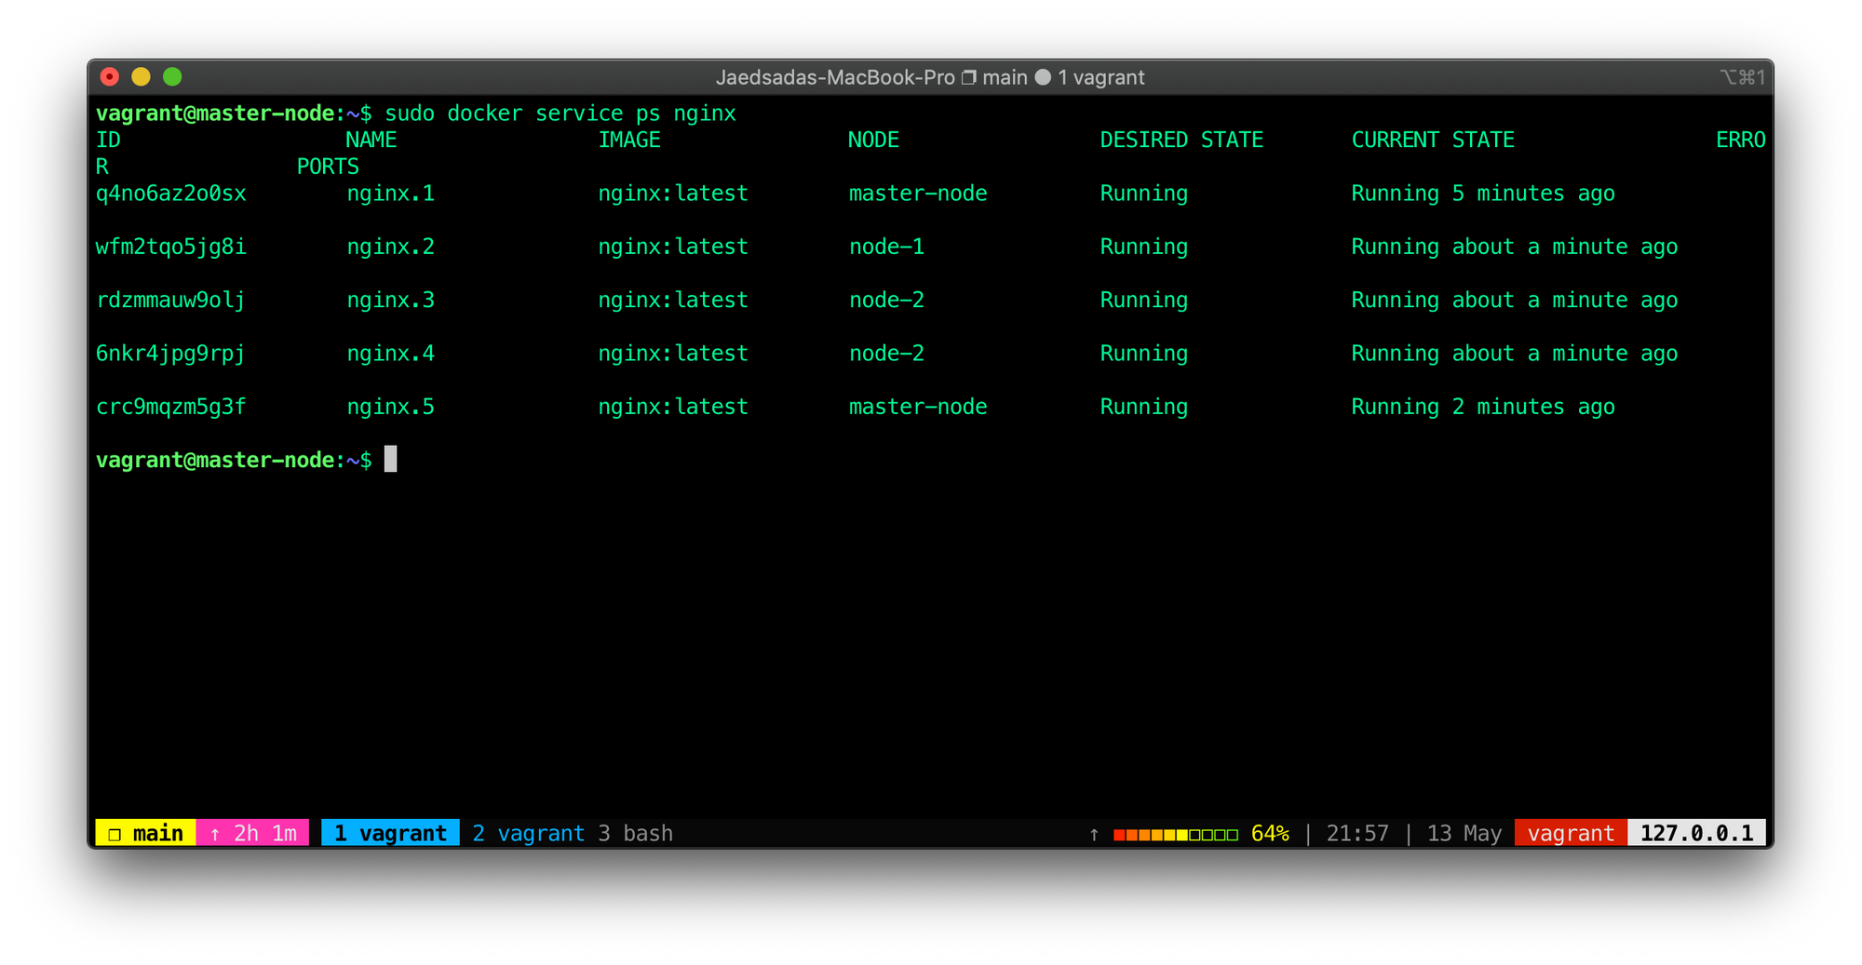The width and height of the screenshot is (1862, 965).
Task: Click the ⌥⌘1 shortcut indicator in title bar
Action: [1742, 77]
